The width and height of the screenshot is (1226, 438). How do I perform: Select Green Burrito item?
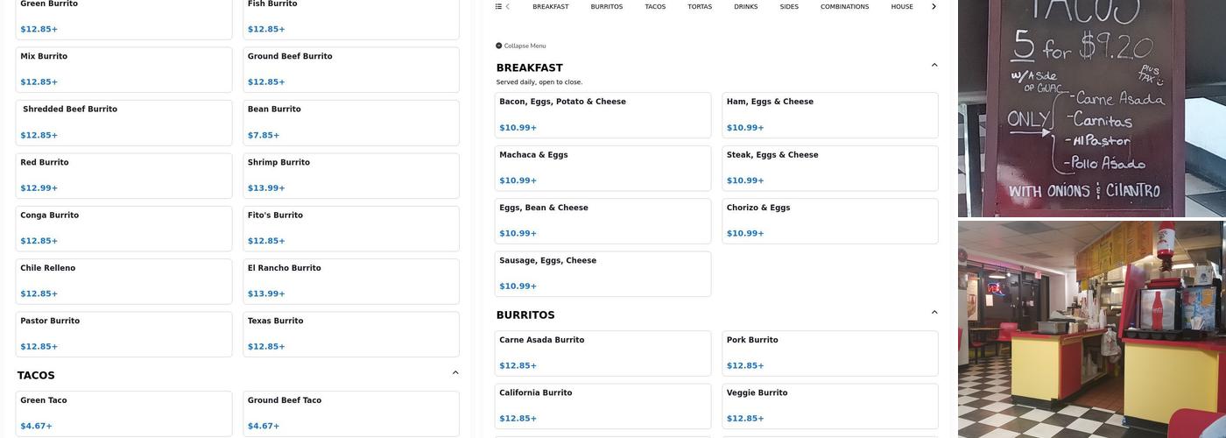[x=123, y=18]
